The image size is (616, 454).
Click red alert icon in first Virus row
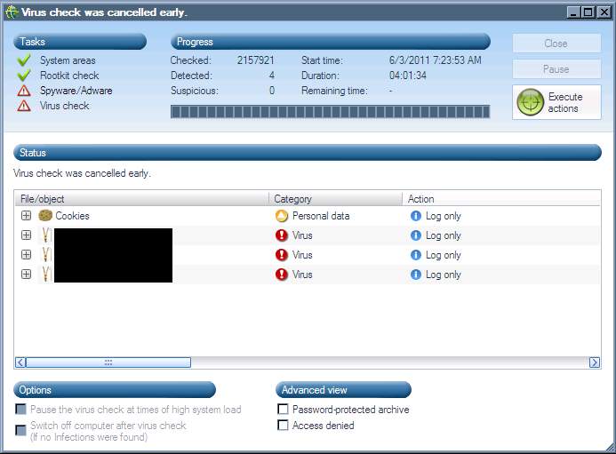[x=282, y=235]
